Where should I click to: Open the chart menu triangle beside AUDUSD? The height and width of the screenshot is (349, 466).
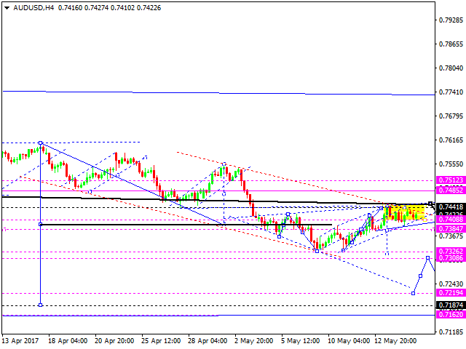7,8
